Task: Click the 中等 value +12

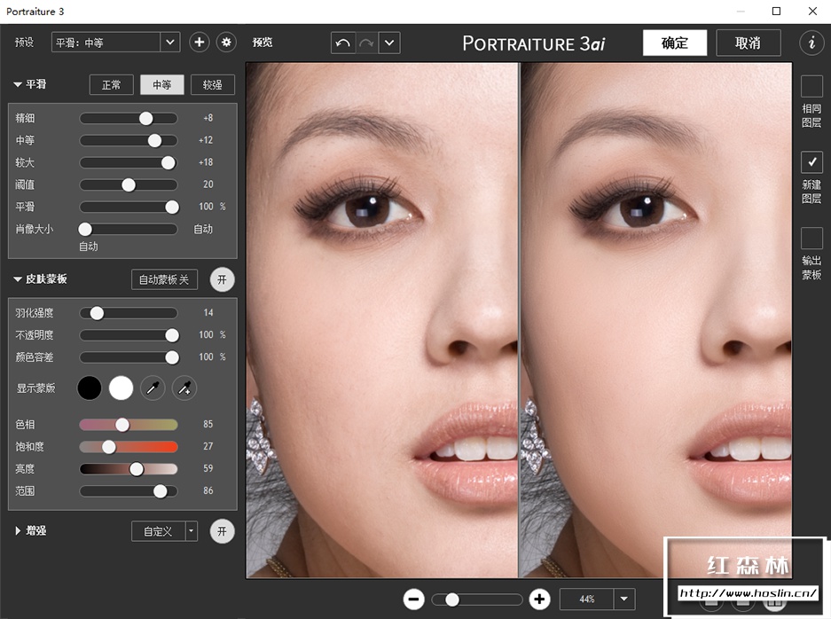Action: [x=206, y=140]
